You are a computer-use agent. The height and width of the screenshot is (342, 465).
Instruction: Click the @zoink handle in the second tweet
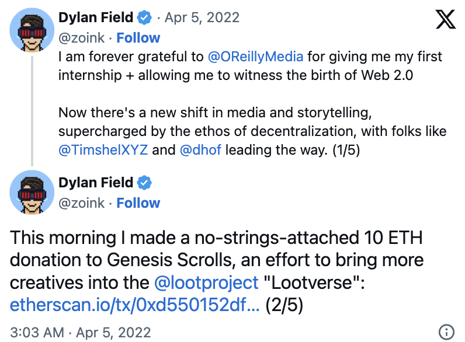click(81, 203)
